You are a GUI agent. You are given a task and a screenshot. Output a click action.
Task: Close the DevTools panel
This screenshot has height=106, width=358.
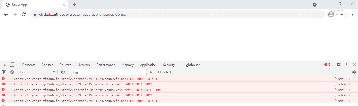tap(354, 65)
